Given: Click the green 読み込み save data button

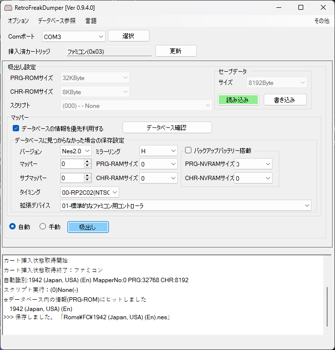Looking at the screenshot, I should [x=238, y=100].
